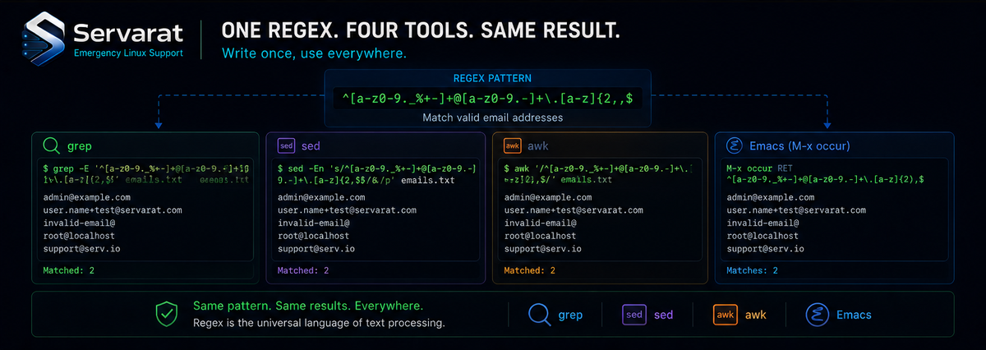Click user.name+test@servarat.com in the Emacs panel

click(797, 210)
